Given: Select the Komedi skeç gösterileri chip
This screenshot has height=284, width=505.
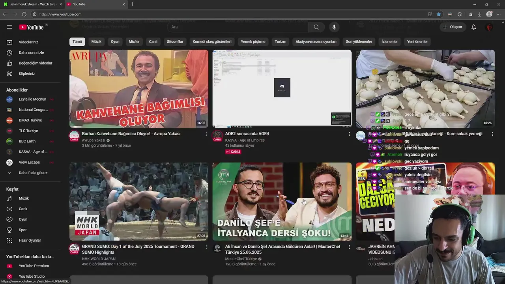Looking at the screenshot, I should (212, 41).
